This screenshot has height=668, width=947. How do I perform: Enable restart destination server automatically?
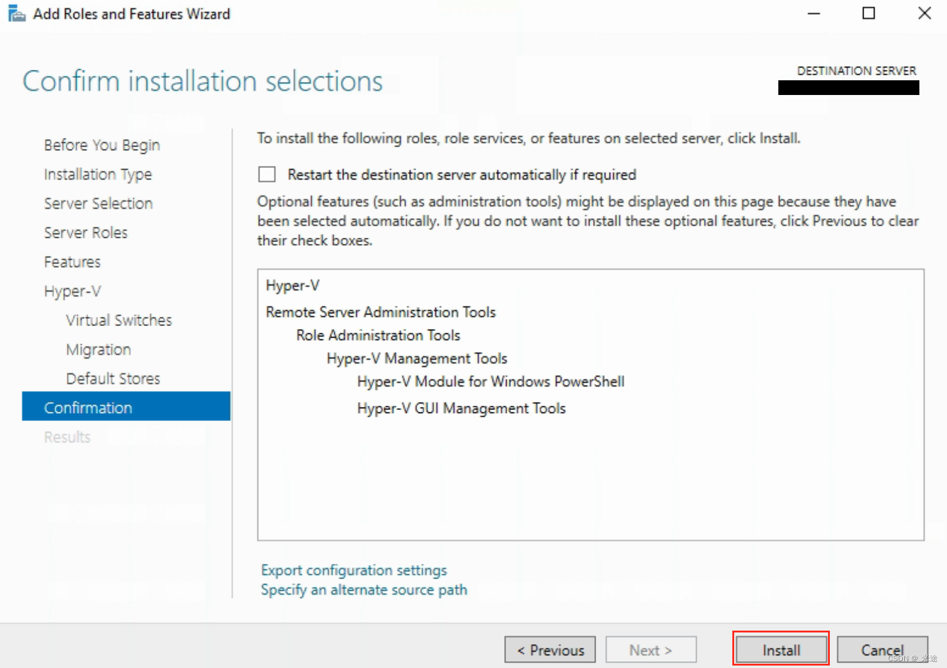click(267, 174)
